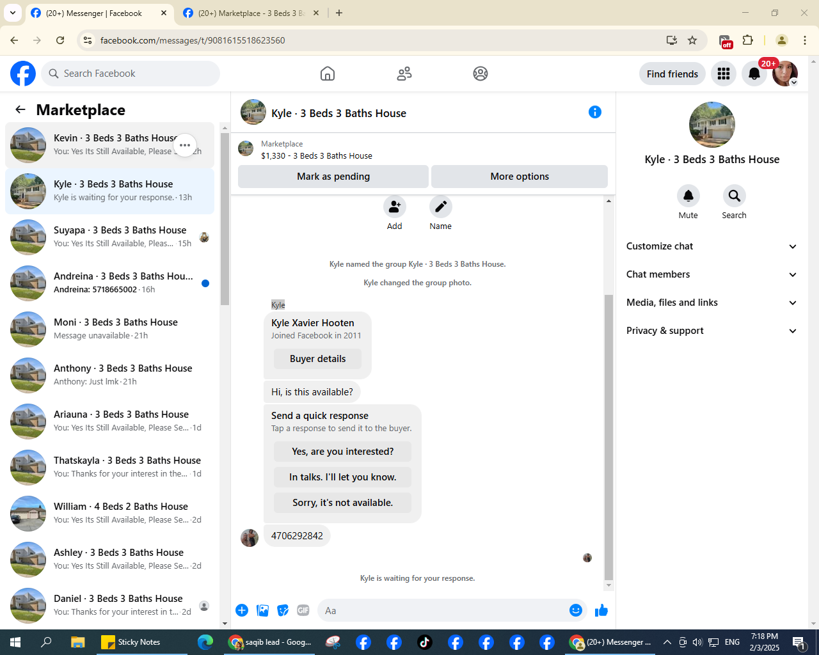Image resolution: width=819 pixels, height=655 pixels.
Task: Expand Media, files and links section
Action: (712, 303)
